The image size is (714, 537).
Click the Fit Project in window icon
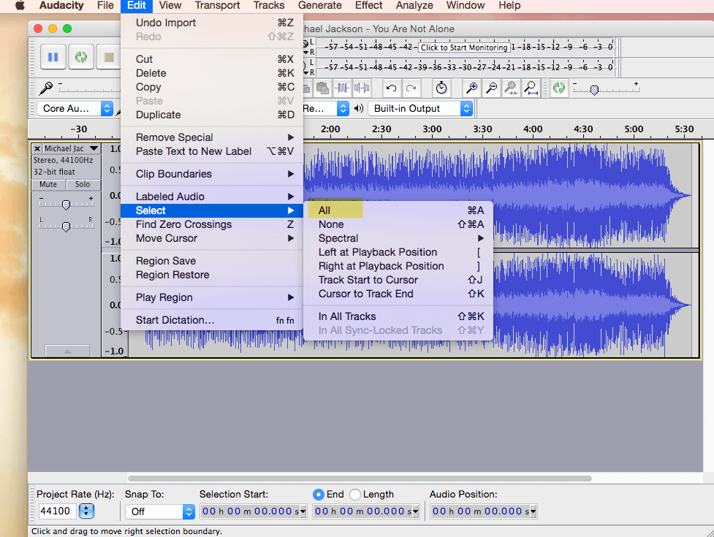[x=531, y=88]
